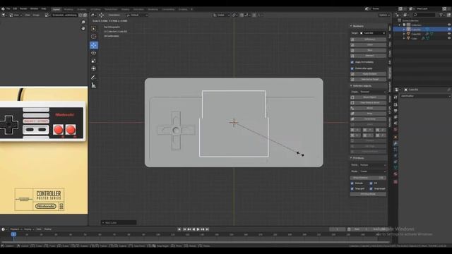Toggle Apply immediately checkbox
452x254 pixels.
[352, 62]
